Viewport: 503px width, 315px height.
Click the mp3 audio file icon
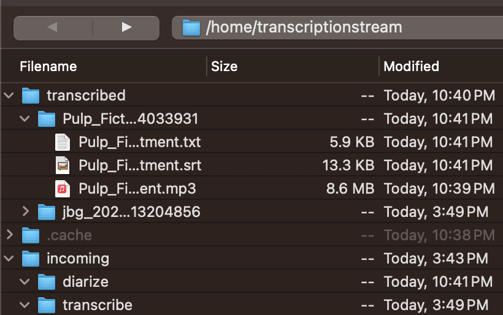[x=62, y=189]
